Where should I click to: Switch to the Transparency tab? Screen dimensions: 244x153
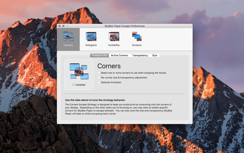click(140, 56)
